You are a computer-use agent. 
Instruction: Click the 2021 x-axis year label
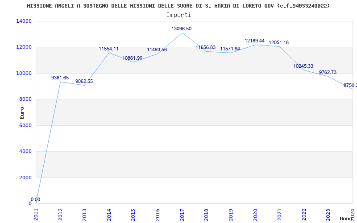coord(279,215)
